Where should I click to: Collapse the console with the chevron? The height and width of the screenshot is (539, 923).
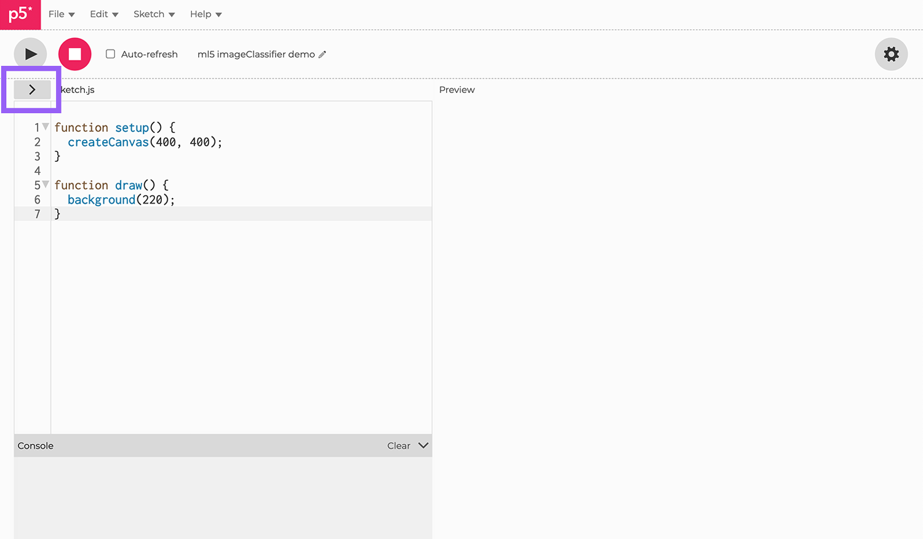pos(423,445)
